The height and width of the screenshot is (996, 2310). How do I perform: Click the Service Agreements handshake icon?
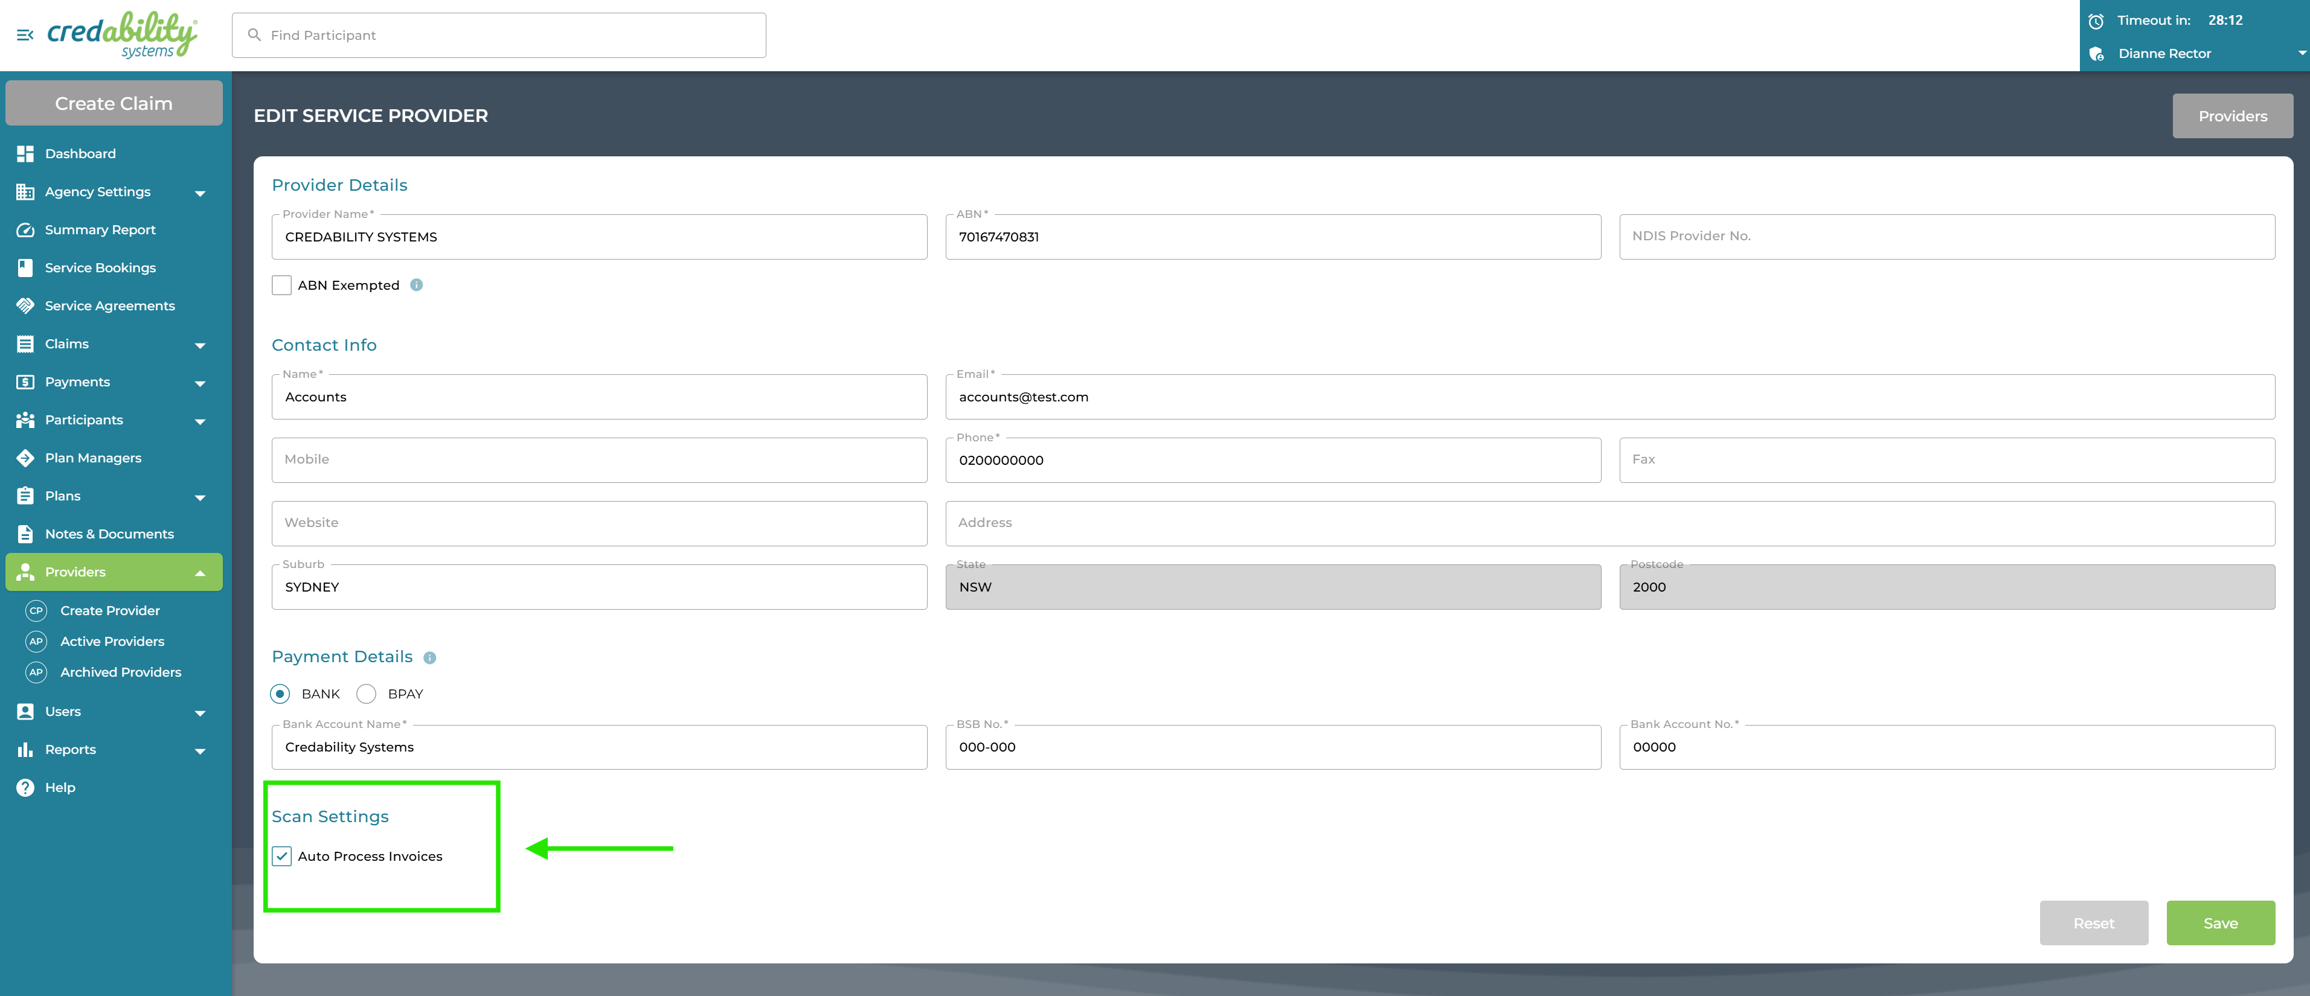pos(25,305)
